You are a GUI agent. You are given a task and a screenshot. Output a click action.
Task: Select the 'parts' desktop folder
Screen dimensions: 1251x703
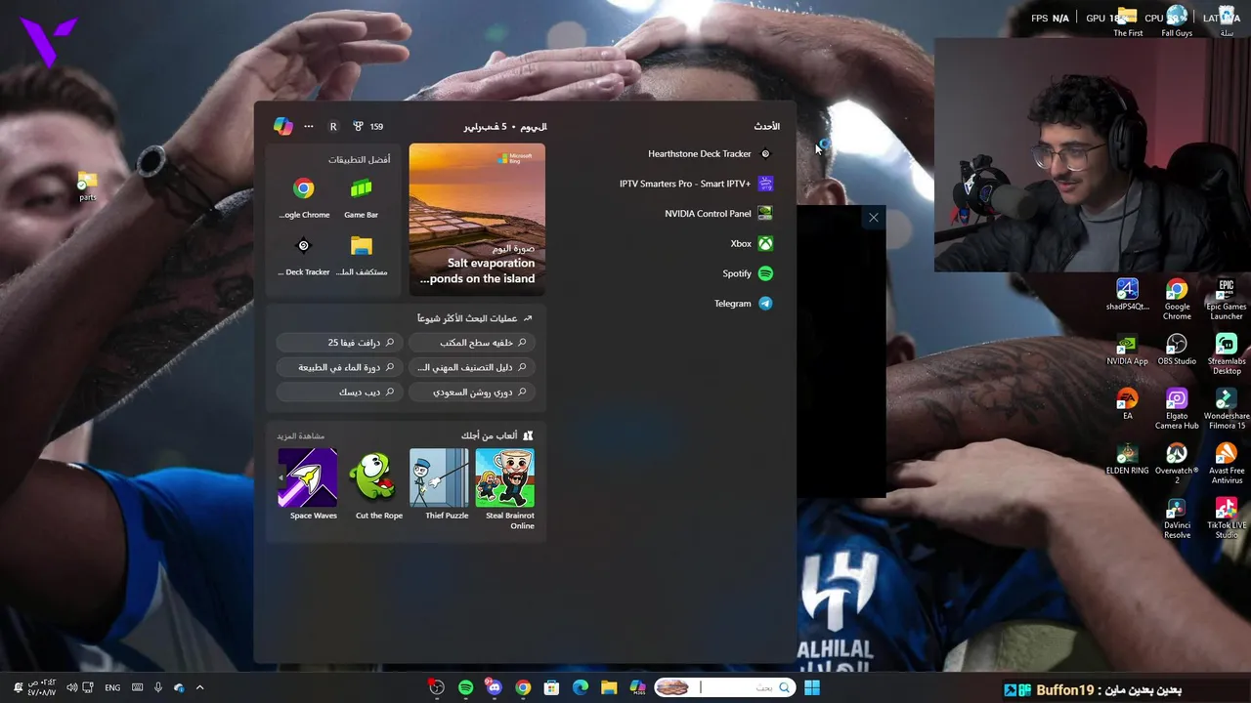tap(88, 186)
